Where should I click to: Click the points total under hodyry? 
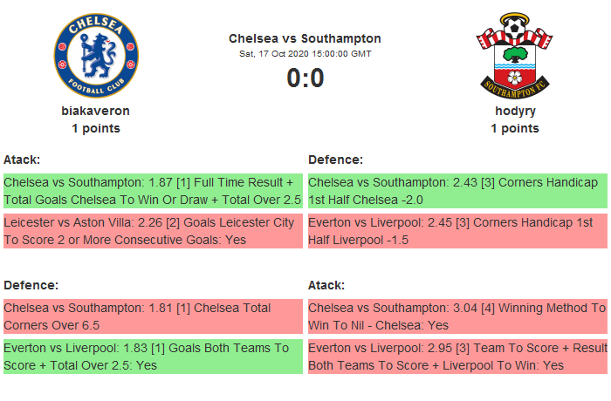pyautogui.click(x=514, y=128)
